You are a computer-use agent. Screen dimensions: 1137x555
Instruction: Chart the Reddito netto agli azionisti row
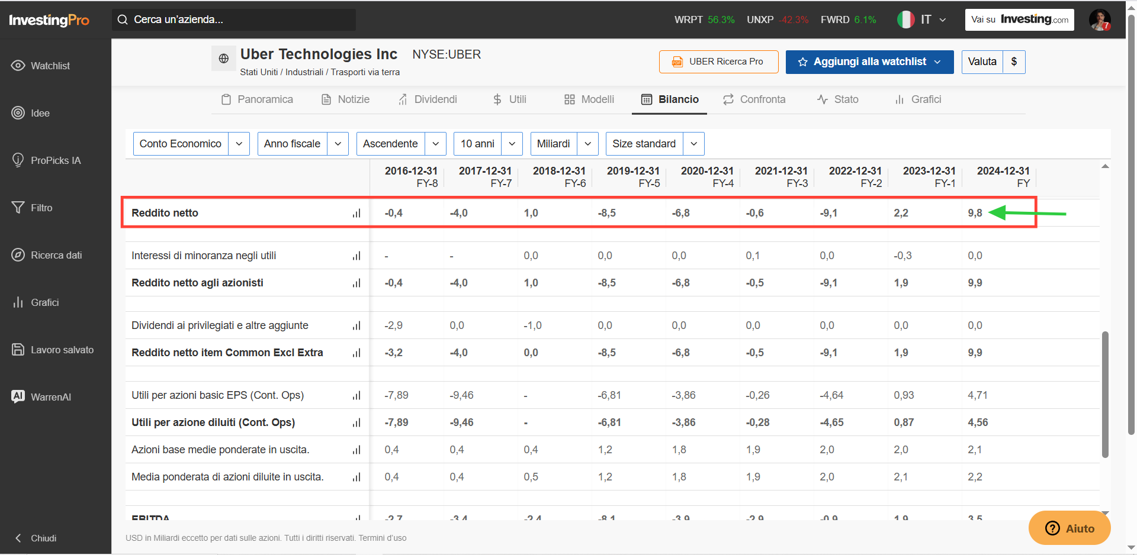356,283
